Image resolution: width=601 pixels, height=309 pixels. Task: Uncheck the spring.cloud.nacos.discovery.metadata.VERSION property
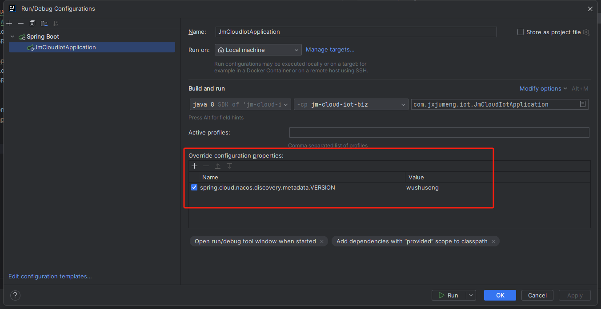point(194,188)
